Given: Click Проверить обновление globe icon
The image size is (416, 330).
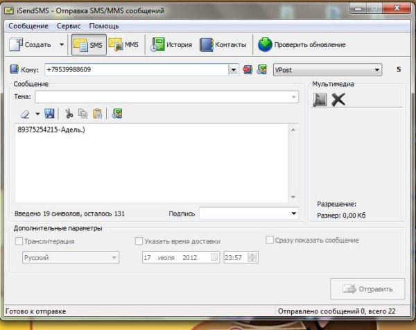Looking at the screenshot, I should coord(265,44).
